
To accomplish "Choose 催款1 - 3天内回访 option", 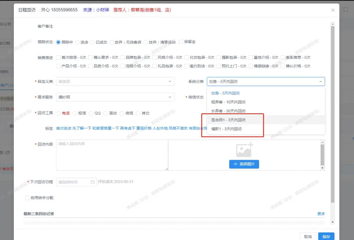I will click(x=227, y=129).
